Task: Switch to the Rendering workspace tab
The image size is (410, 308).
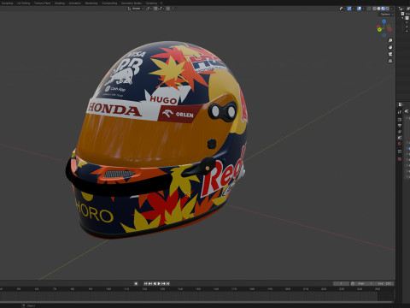Action: click(x=91, y=3)
